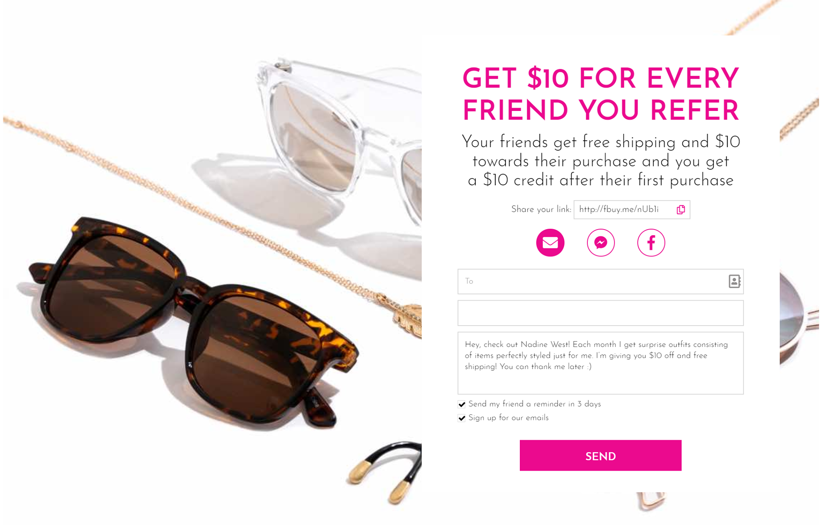Copy the referral link with clipboard icon

click(680, 209)
